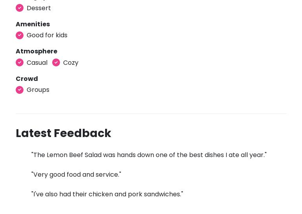
Task: Click the Cozy atmosphere label
Action: 71,63
